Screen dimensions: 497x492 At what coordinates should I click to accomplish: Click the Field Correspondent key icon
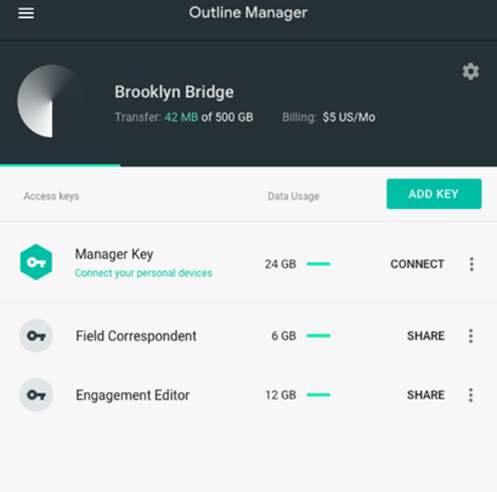coord(36,336)
